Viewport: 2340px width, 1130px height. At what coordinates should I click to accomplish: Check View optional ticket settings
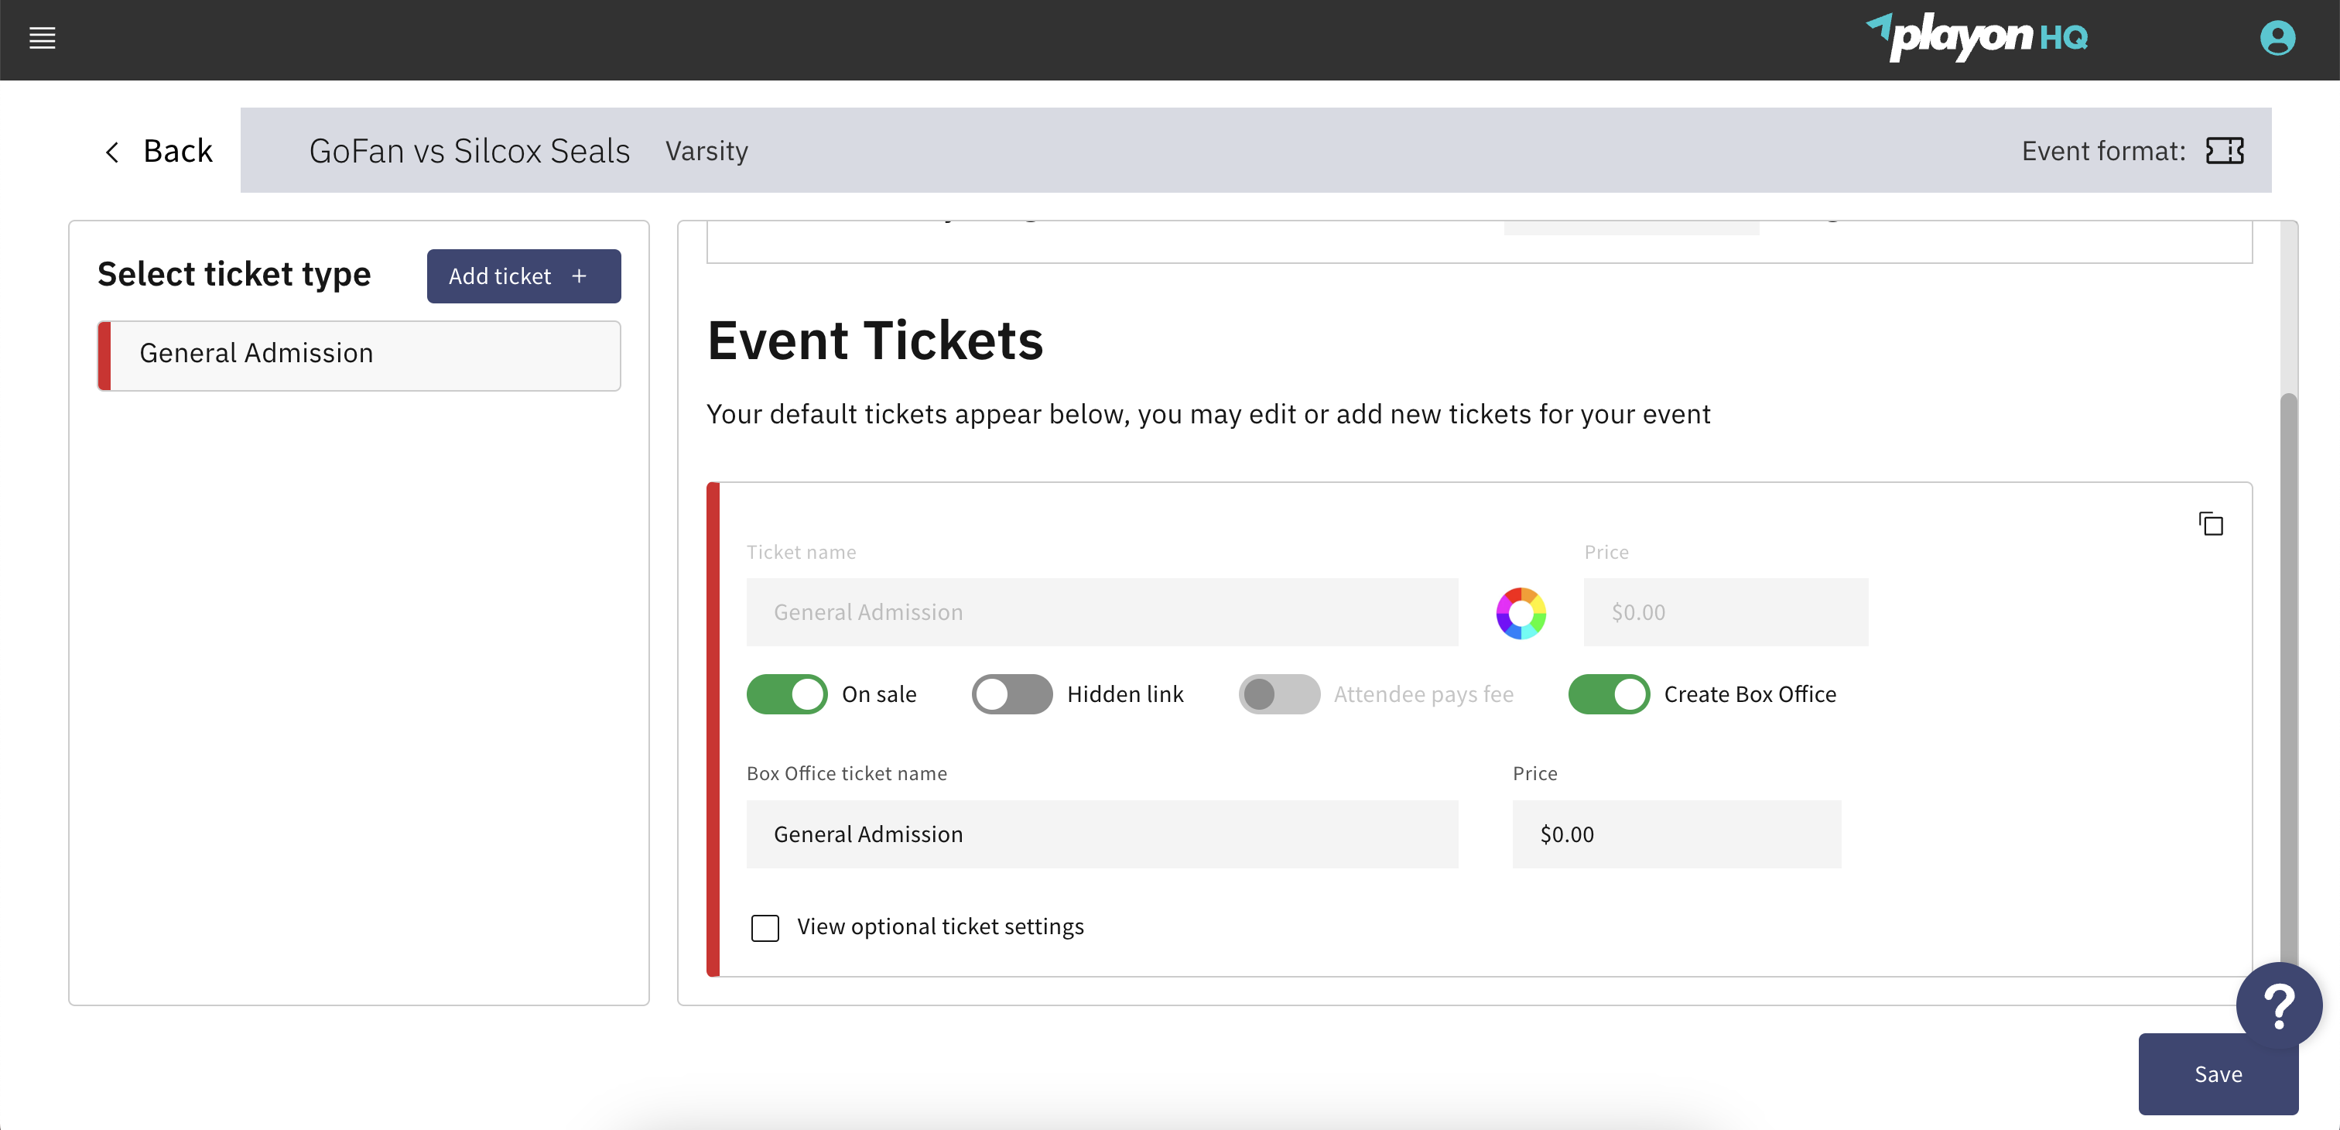click(x=765, y=927)
